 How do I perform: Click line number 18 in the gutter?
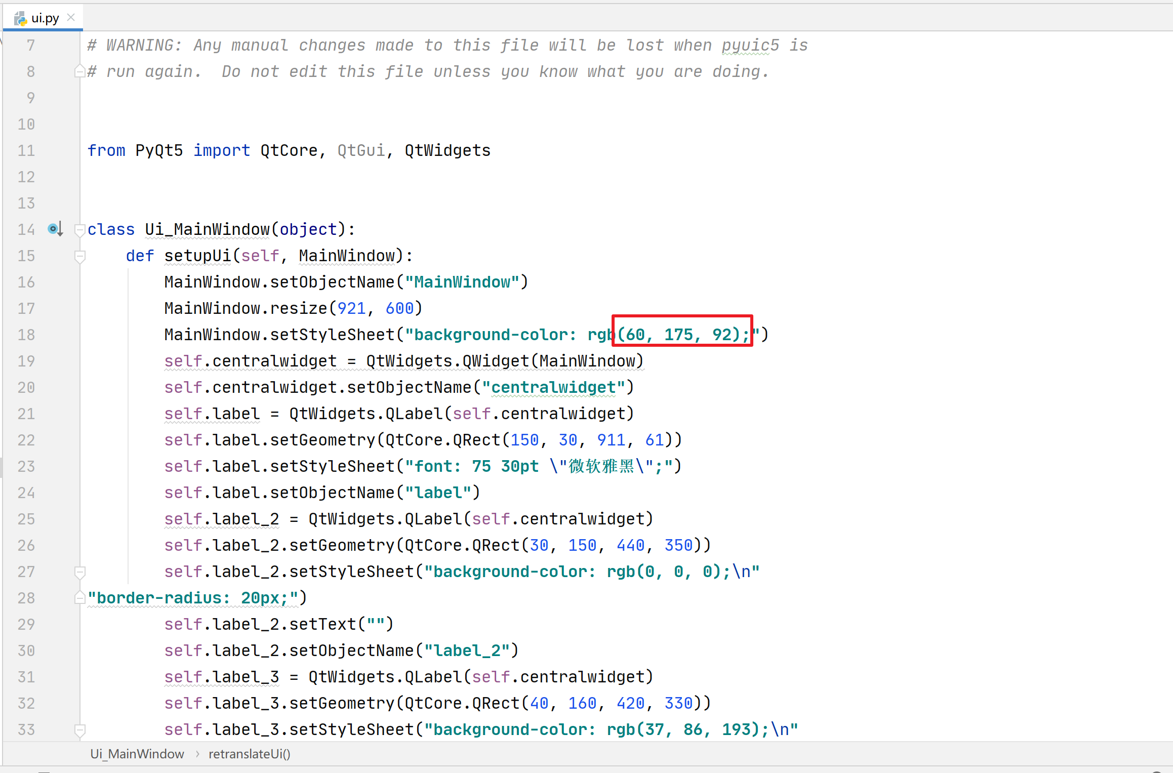coord(26,335)
